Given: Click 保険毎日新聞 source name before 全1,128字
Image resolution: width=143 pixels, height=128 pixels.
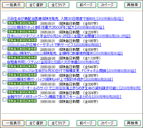Looking at the screenshot, I should [69, 58].
